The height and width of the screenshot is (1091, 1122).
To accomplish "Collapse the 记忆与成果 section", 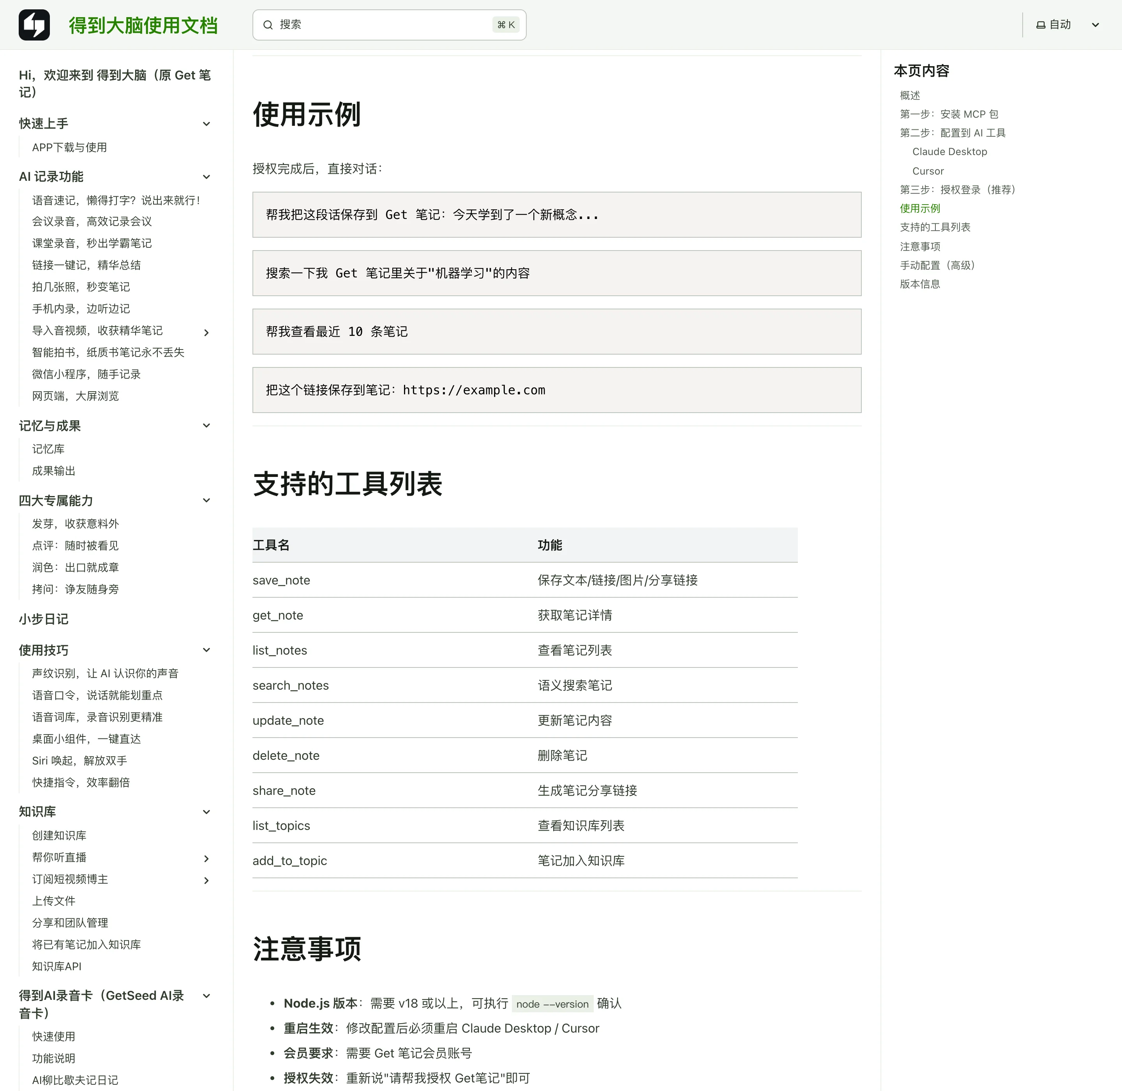I will click(x=206, y=425).
